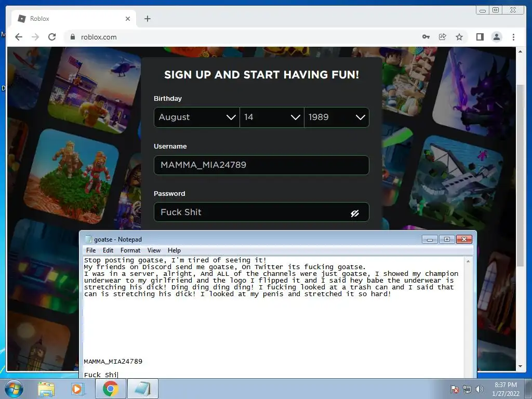
Task: Click the purple dragon game thumbnail
Action: point(474,92)
